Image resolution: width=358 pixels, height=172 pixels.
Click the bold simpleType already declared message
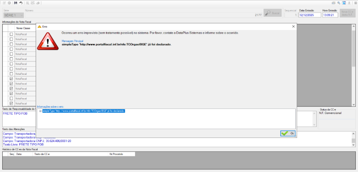coord(116,44)
